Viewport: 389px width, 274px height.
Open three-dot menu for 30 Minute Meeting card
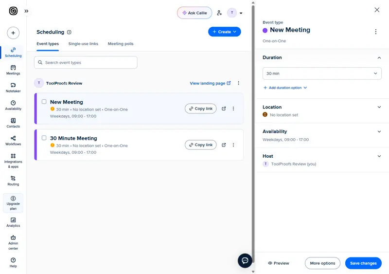tap(233, 145)
